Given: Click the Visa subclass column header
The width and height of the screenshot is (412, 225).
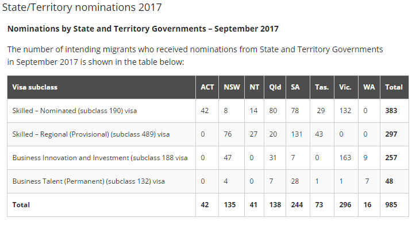Looking at the screenshot, I should pos(34,87).
